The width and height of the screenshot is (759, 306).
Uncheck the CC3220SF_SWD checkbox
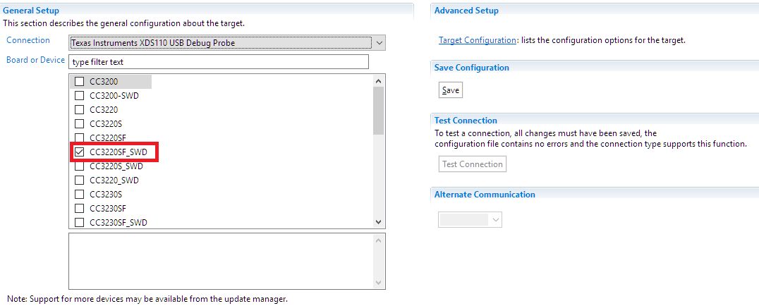point(80,152)
